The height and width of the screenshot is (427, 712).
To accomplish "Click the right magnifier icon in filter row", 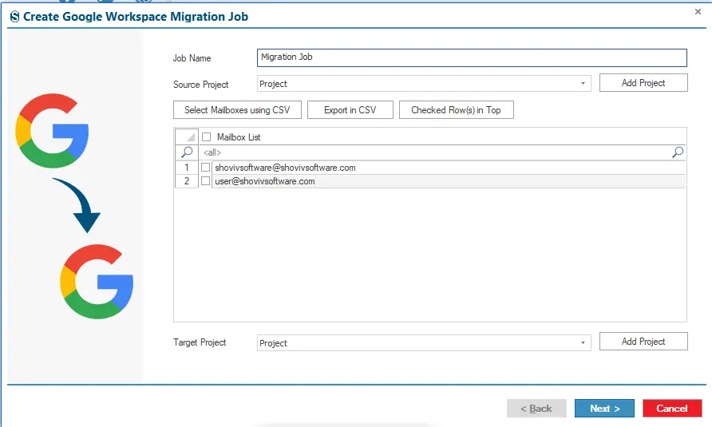I will tap(678, 152).
